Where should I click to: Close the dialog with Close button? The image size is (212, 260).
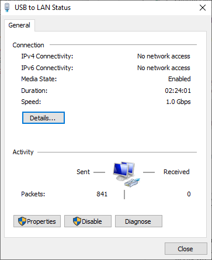coord(186,249)
